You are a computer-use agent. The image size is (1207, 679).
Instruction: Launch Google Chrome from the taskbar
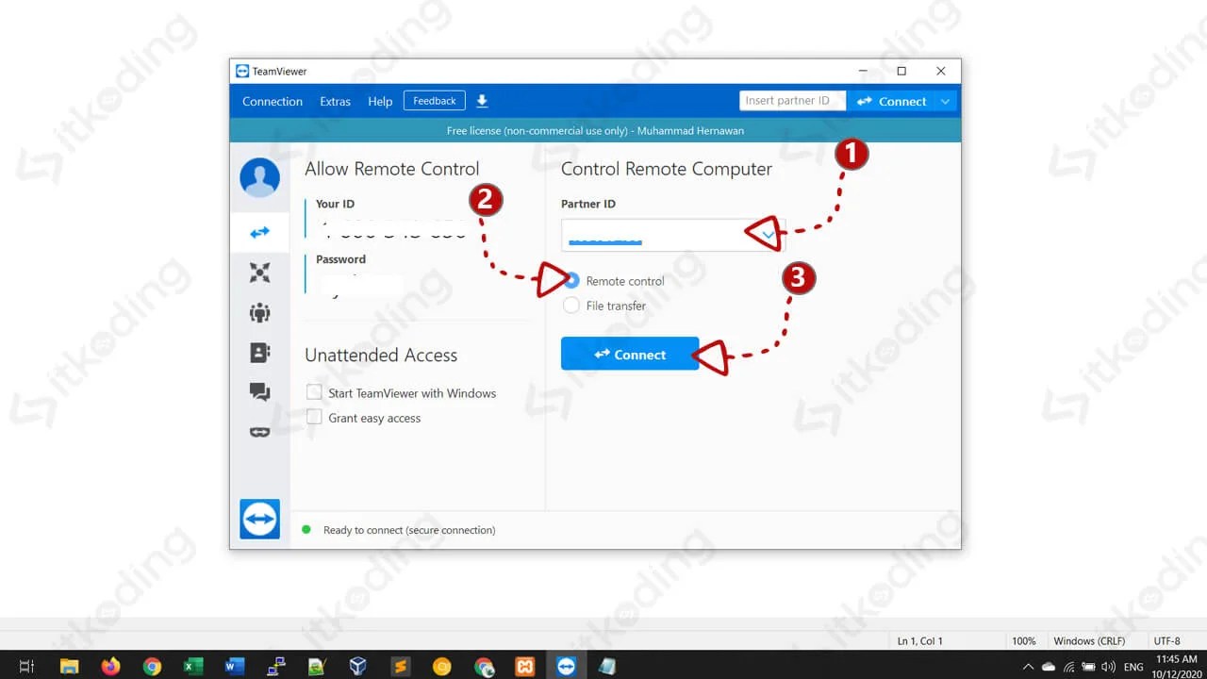152,666
